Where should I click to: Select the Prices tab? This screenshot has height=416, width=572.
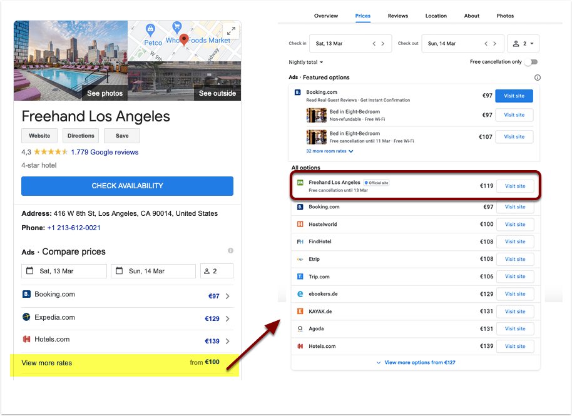coord(362,16)
